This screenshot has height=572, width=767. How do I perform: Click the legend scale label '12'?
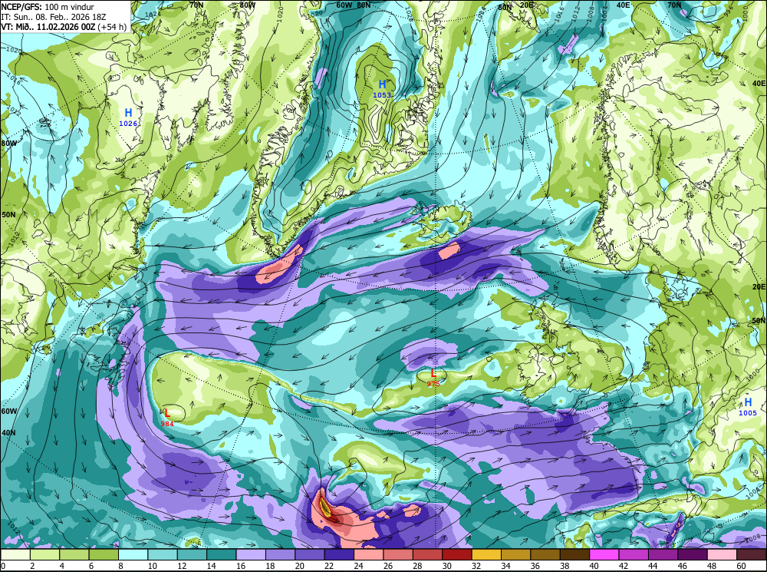click(x=180, y=566)
